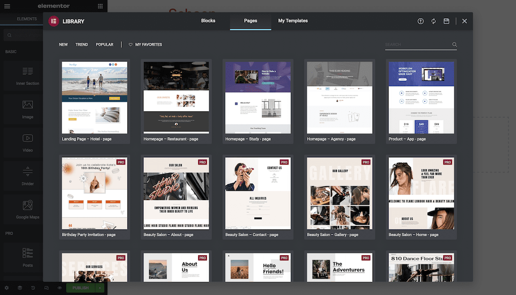
Task: Click the save template icon
Action: point(446,21)
